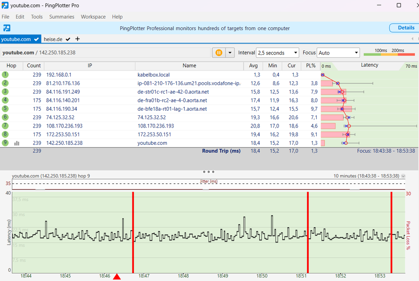The image size is (419, 281).
Task: Click the PingPlotter logo in the blue banner
Action: coord(7,28)
